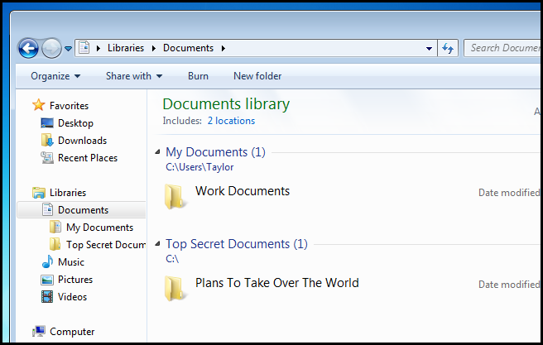
Task: Click the Documents library icon in sidebar
Action: click(47, 209)
